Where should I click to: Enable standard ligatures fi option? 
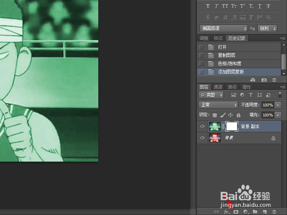pos(208,17)
